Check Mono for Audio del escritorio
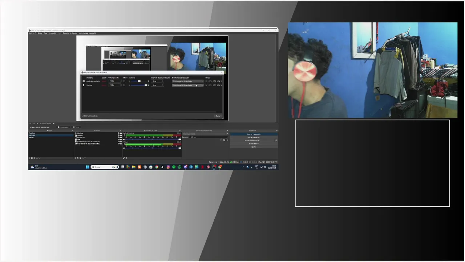 pyautogui.click(x=124, y=81)
